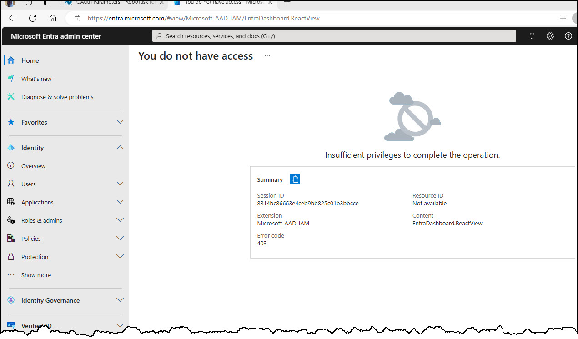Collapse the Identity section chevron
The image size is (578, 339).
pos(120,147)
